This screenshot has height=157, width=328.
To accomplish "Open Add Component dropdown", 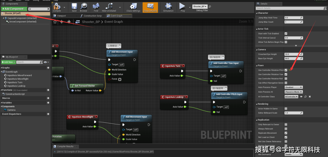I will pos(14,9).
